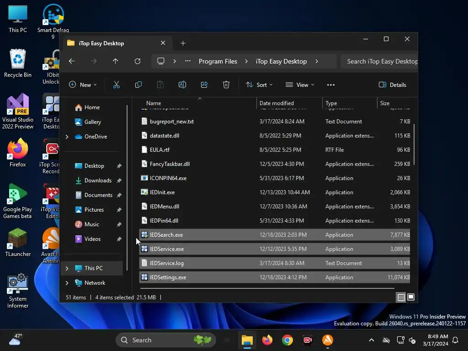
Task: Click the Search iTop Easy Desktop field
Action: 379,61
